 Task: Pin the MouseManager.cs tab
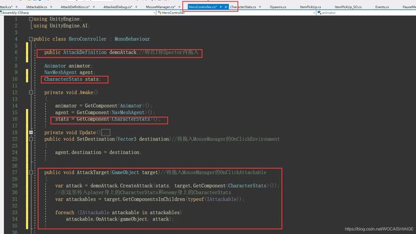[180, 7]
